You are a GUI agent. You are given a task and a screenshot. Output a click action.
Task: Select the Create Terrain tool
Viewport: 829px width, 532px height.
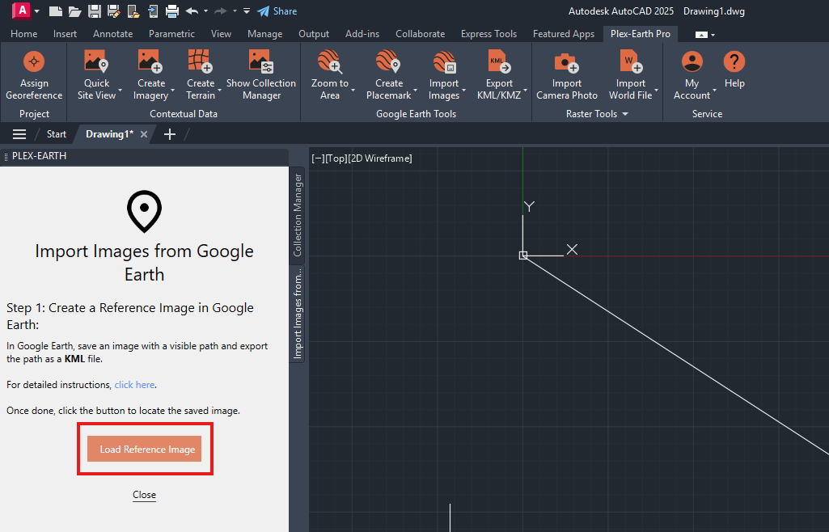tap(200, 62)
